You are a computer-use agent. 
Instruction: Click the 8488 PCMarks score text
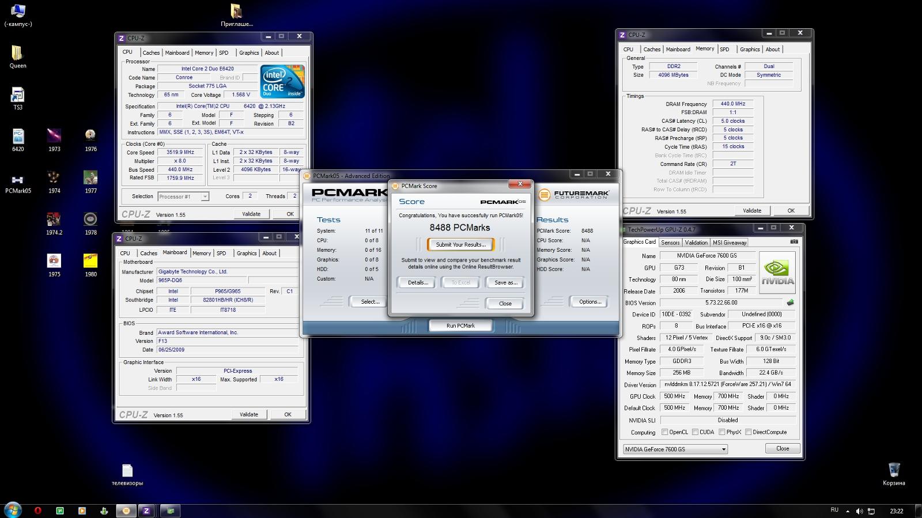pos(460,228)
